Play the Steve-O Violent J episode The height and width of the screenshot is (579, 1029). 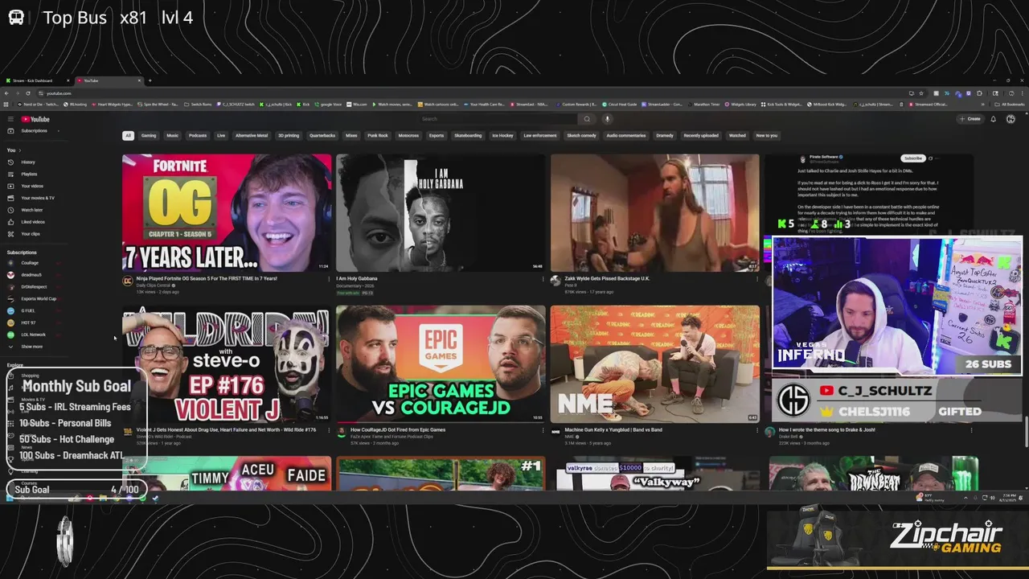pyautogui.click(x=227, y=364)
